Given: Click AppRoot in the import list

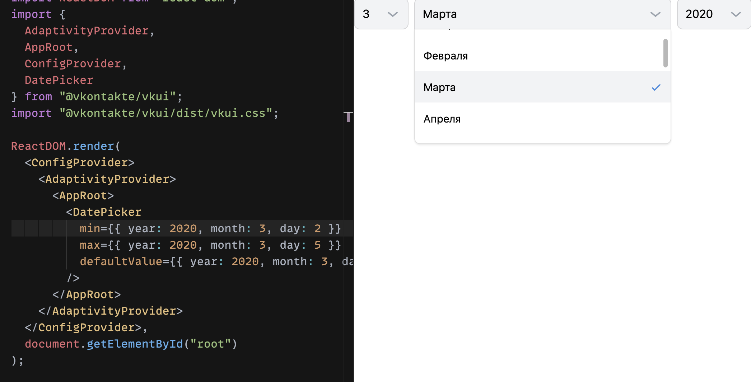Looking at the screenshot, I should coord(48,47).
